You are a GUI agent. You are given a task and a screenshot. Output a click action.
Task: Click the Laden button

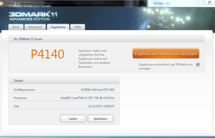pos(73,119)
